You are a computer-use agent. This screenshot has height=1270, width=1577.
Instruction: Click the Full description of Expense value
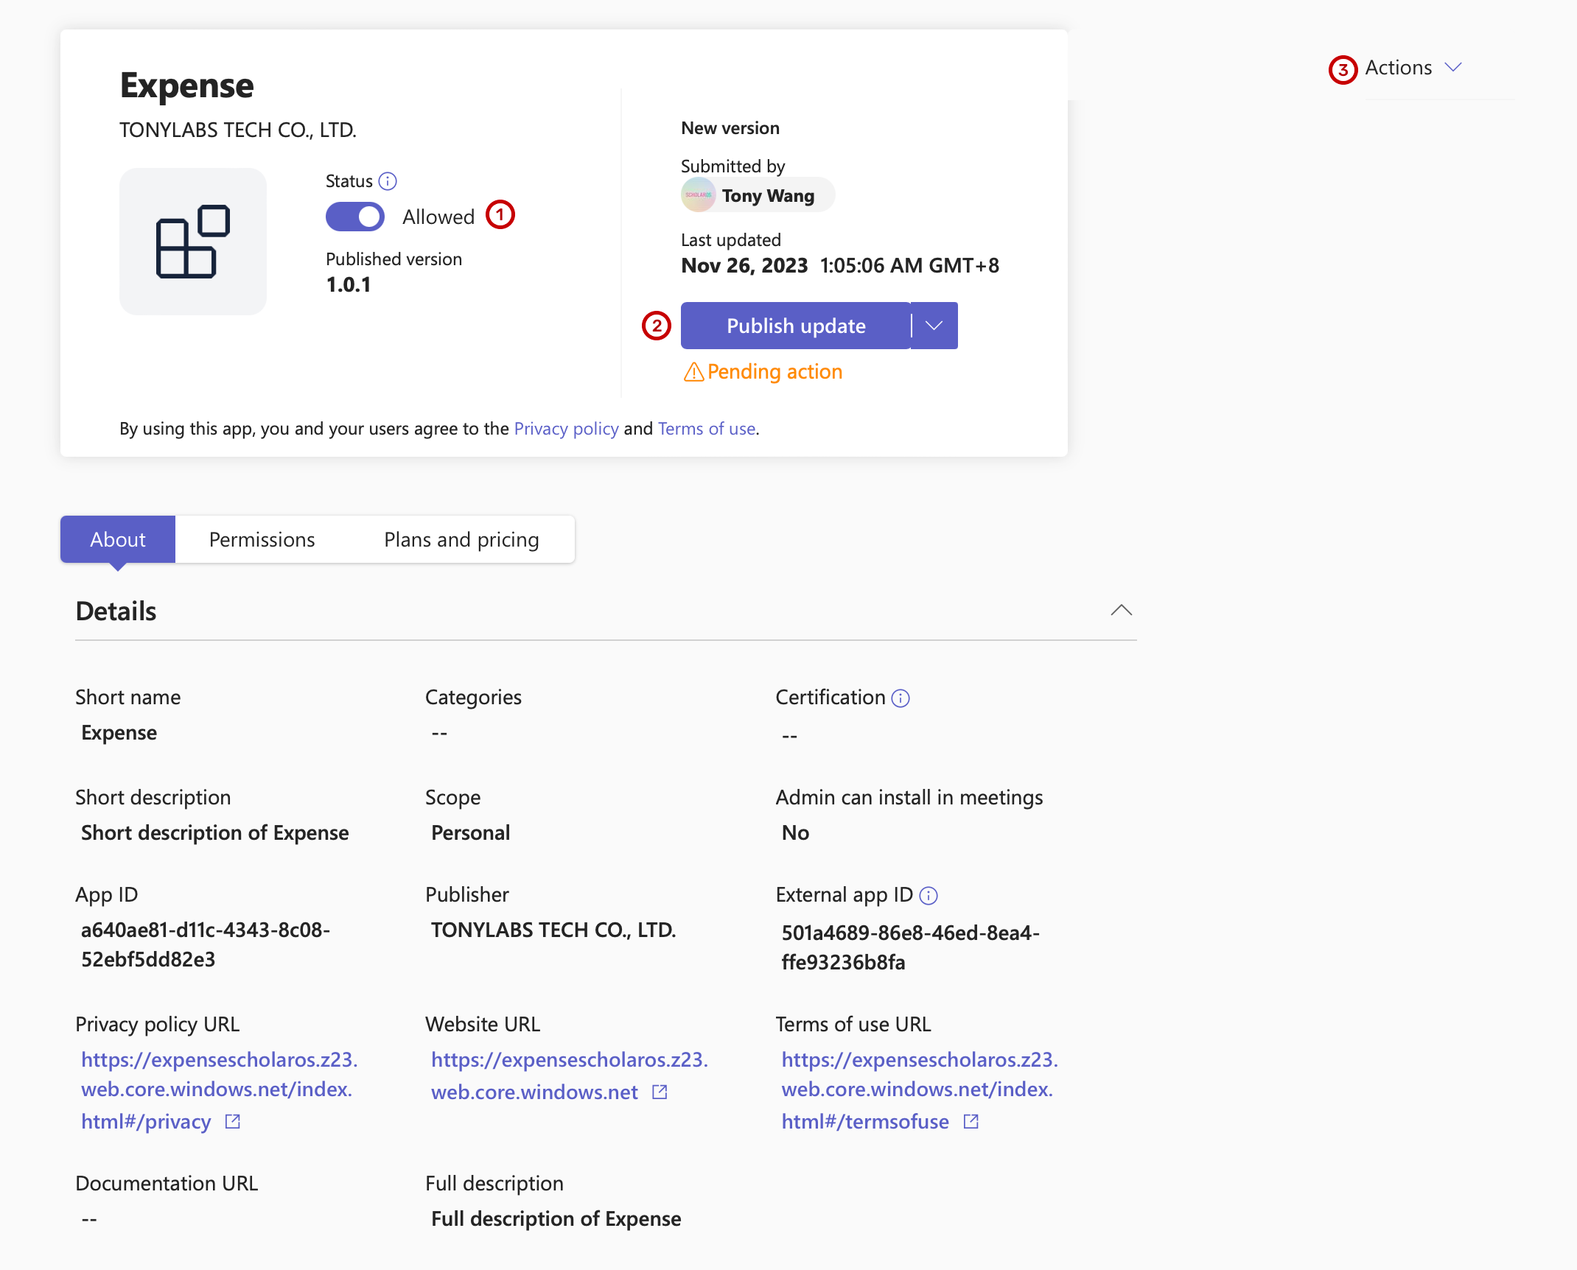tap(556, 1219)
